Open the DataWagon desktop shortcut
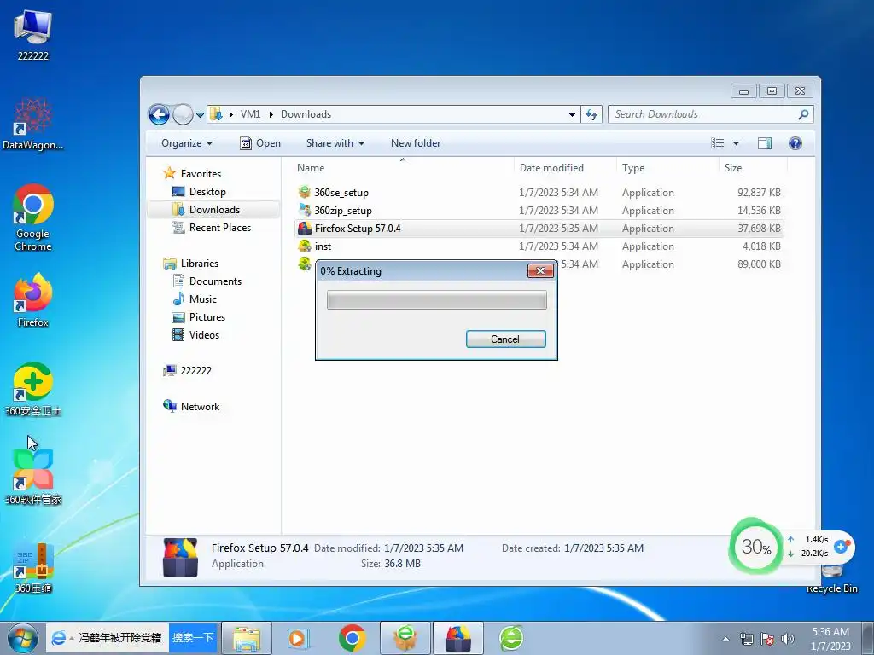Viewport: 874px width, 655px height. 33,124
